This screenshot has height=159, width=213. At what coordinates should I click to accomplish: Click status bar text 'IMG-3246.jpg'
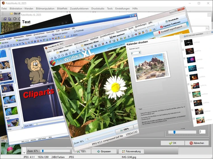[129, 157]
